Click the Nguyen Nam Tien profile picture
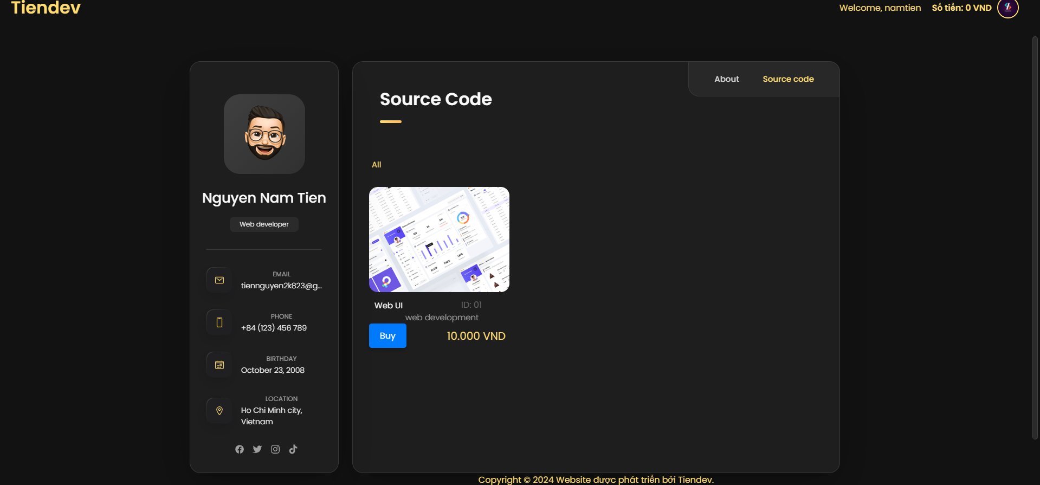 (264, 134)
